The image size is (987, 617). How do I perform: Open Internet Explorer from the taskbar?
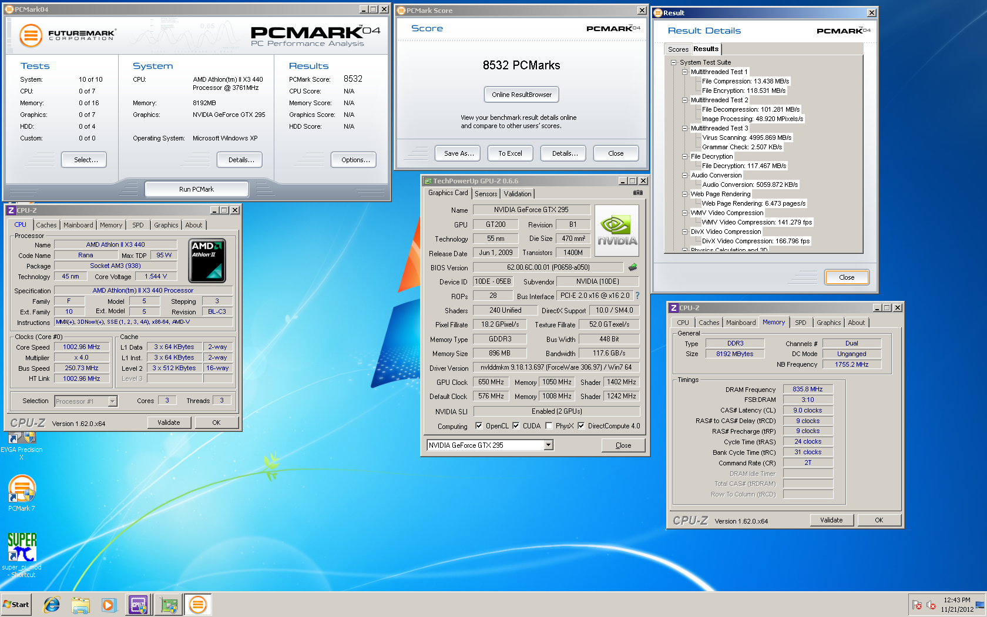coord(52,605)
